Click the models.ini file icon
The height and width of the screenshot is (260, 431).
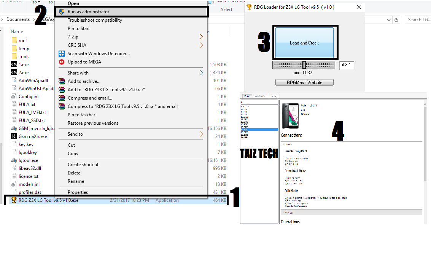pos(14,184)
